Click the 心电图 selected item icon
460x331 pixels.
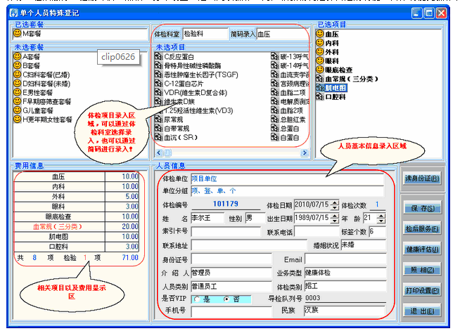tap(321, 89)
